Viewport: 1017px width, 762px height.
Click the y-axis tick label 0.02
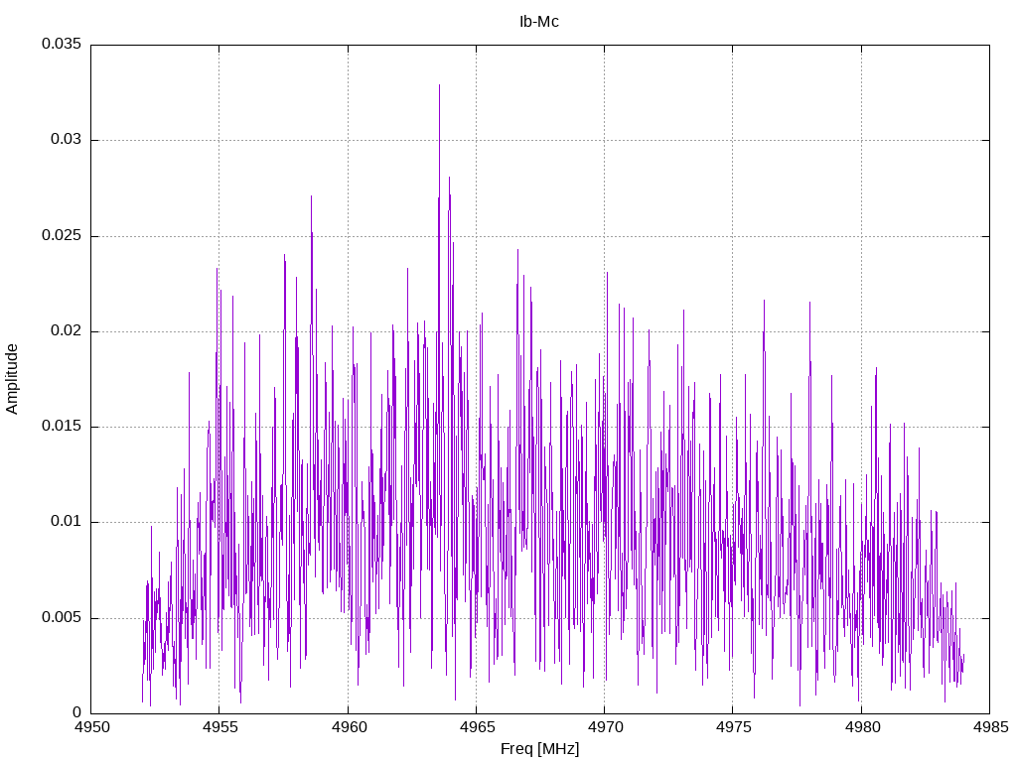pyautogui.click(x=67, y=331)
